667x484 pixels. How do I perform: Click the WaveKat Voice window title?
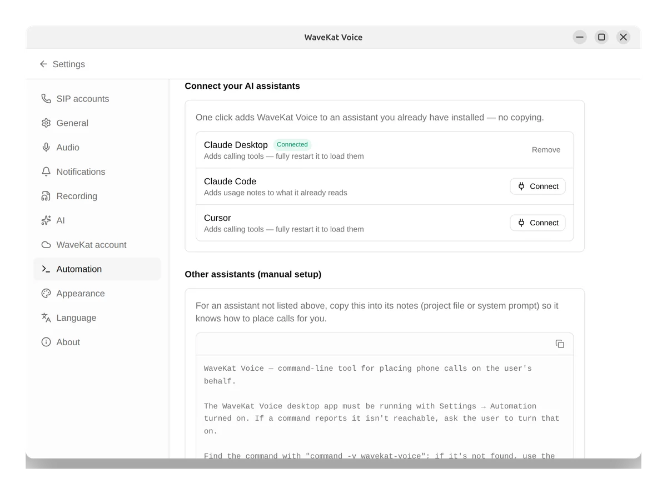point(333,37)
